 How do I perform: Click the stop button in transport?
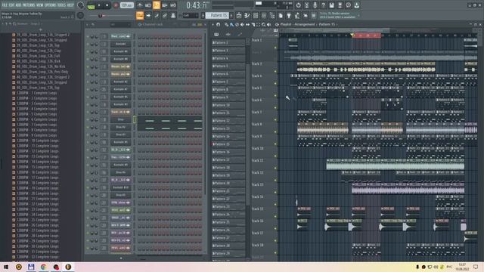click(107, 5)
